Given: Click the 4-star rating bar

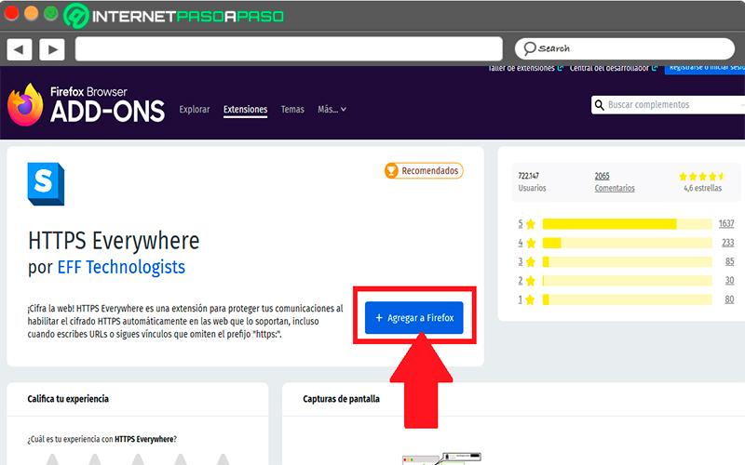Looking at the screenshot, I should coord(627,243).
